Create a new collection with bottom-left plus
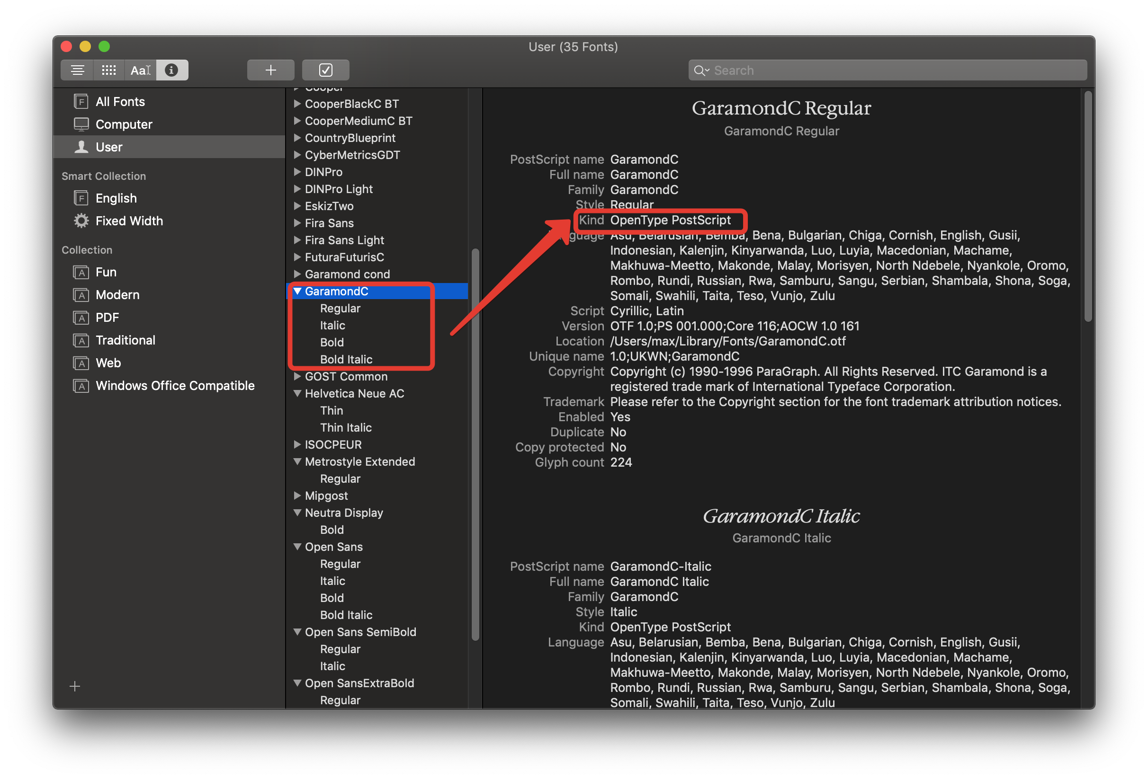The width and height of the screenshot is (1148, 779). [74, 686]
